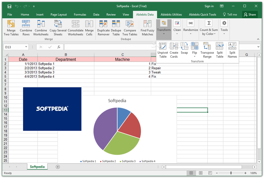
Task: Open the Flip dropdown
Action: tap(194, 50)
